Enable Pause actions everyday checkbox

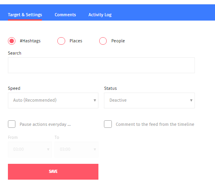[x=11, y=124]
